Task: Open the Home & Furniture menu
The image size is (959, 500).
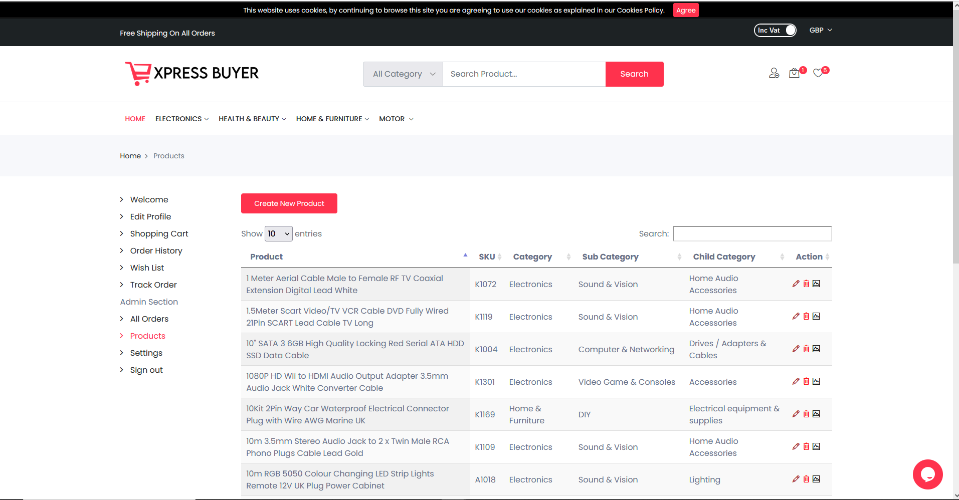Action: (x=332, y=119)
